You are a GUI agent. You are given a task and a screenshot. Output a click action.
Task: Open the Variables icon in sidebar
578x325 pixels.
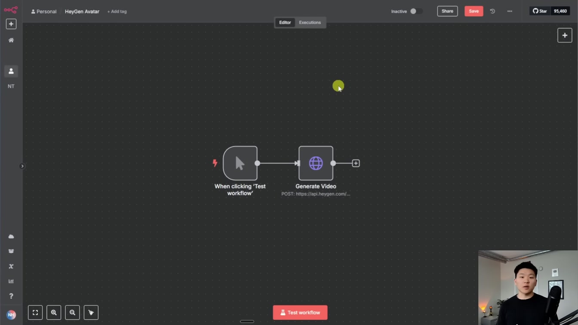[x=11, y=267]
